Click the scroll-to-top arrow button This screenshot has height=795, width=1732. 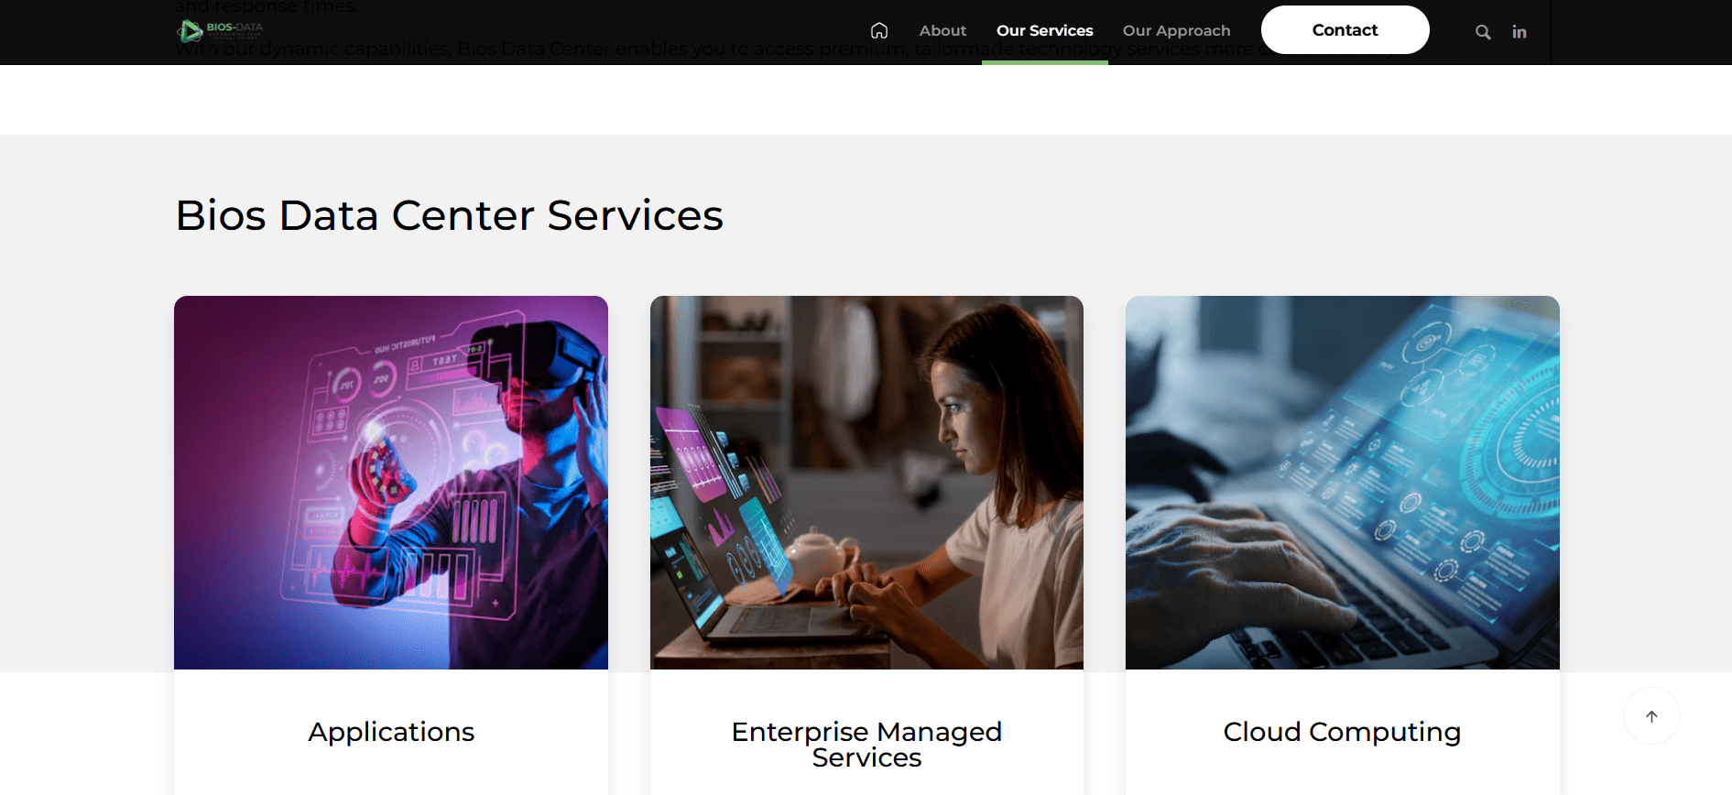(x=1651, y=716)
